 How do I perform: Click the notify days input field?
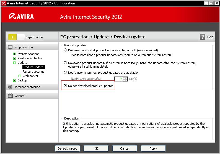118,79
